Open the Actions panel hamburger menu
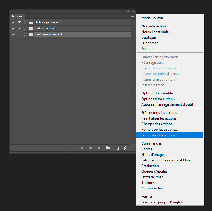 pyautogui.click(x=133, y=16)
